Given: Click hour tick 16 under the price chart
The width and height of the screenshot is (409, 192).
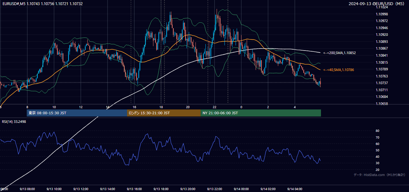Looking at the screenshot, I should pos(134,107).
